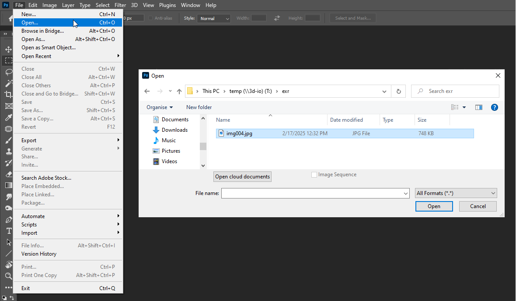
Task: Open the Style dropdown set to Normal
Action: [x=213, y=18]
